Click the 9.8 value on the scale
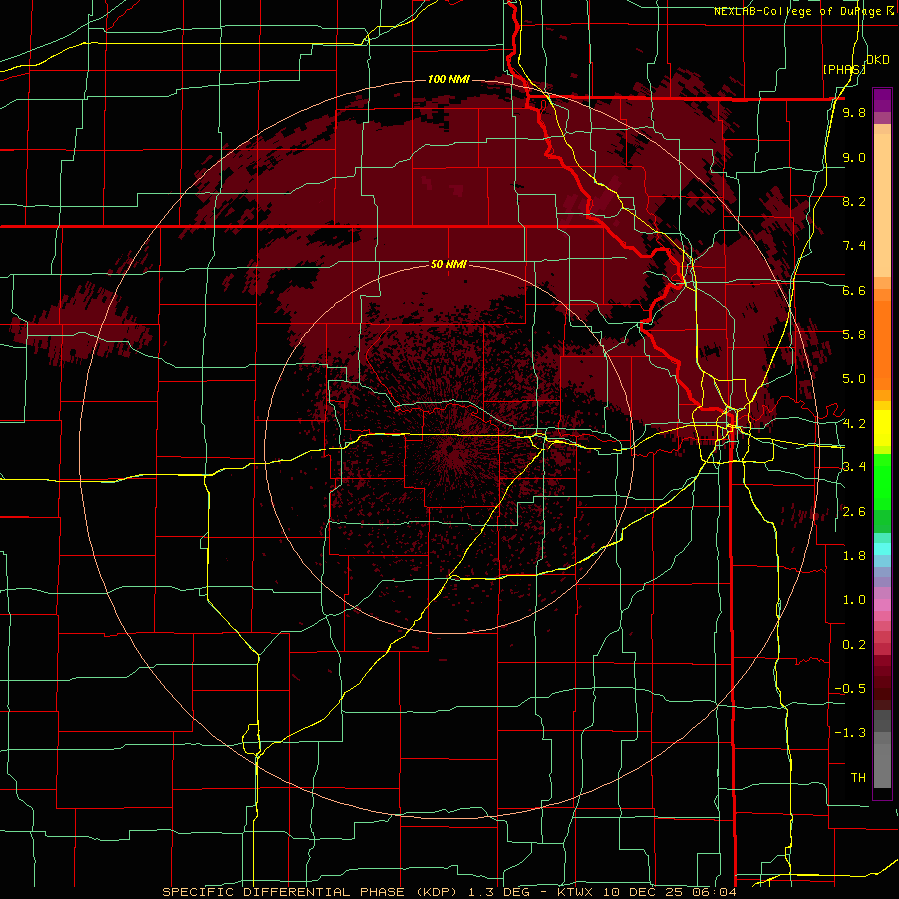Screen dimensions: 899x899 (x=854, y=113)
